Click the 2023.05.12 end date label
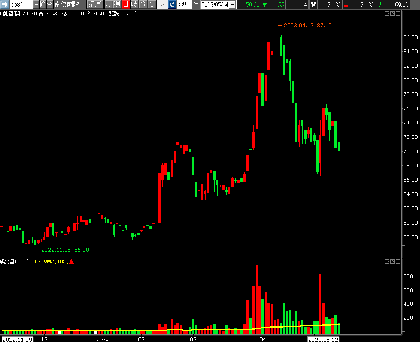Screen dimensions: 420x342 (323, 340)
